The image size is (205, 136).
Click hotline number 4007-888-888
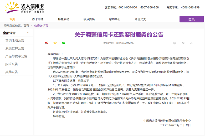pos(150,7)
